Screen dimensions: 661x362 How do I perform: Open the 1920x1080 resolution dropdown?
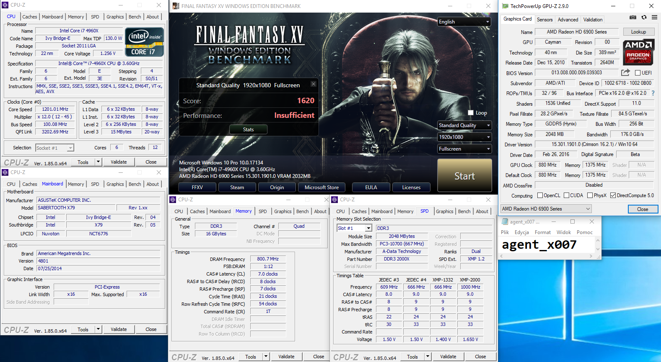(x=464, y=137)
